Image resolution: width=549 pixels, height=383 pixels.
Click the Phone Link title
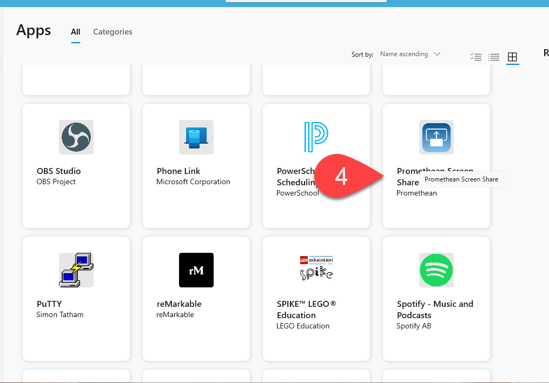coord(178,171)
